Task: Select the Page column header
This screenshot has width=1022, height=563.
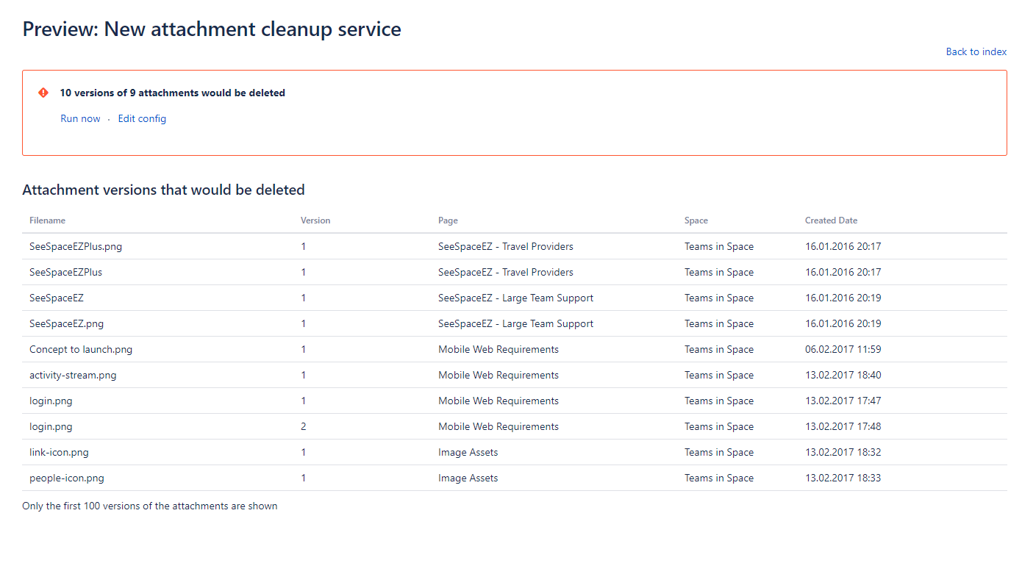Action: pos(448,220)
